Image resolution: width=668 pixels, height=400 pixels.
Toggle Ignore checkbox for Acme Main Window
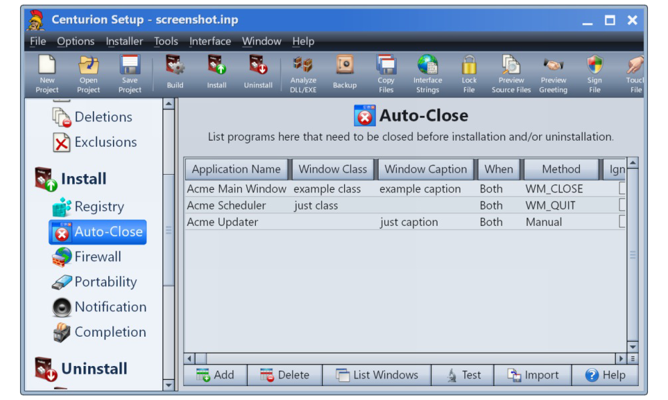pyautogui.click(x=623, y=189)
